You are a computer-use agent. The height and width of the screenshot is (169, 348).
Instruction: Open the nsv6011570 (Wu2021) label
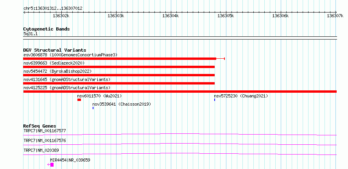coord(99,96)
